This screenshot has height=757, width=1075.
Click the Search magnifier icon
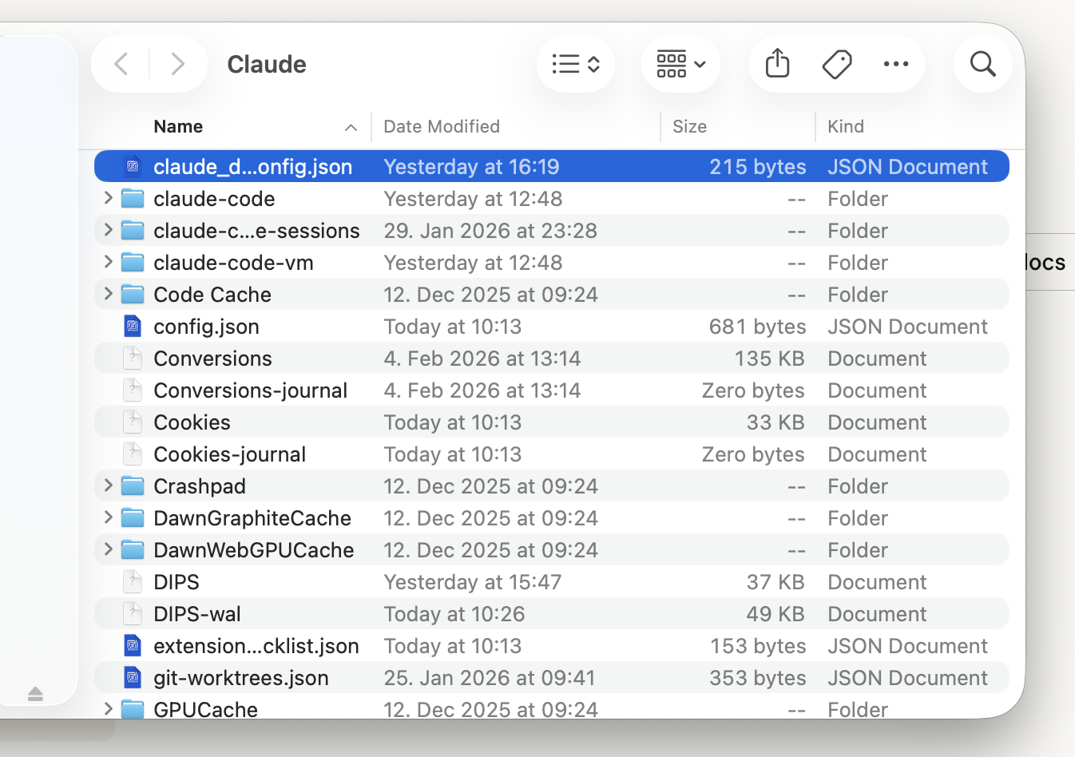point(983,64)
